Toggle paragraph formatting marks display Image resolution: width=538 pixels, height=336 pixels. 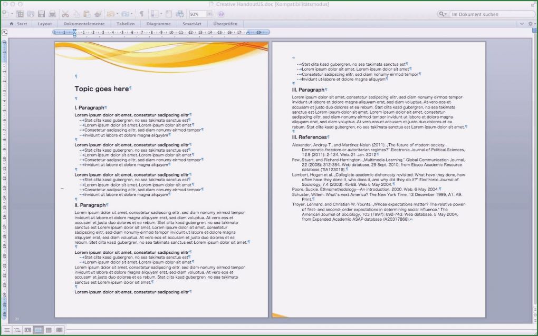point(142,13)
